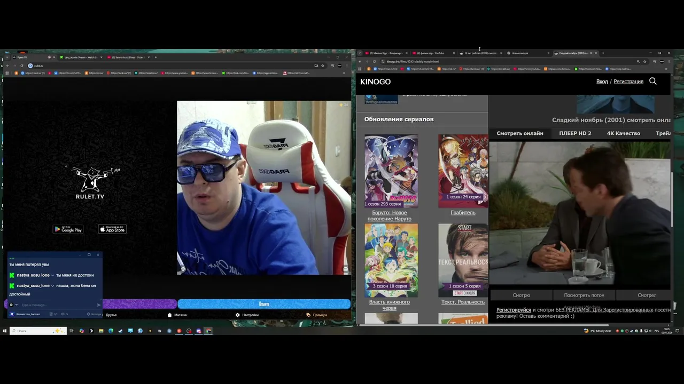Reload page in left browser window

tap(22, 66)
